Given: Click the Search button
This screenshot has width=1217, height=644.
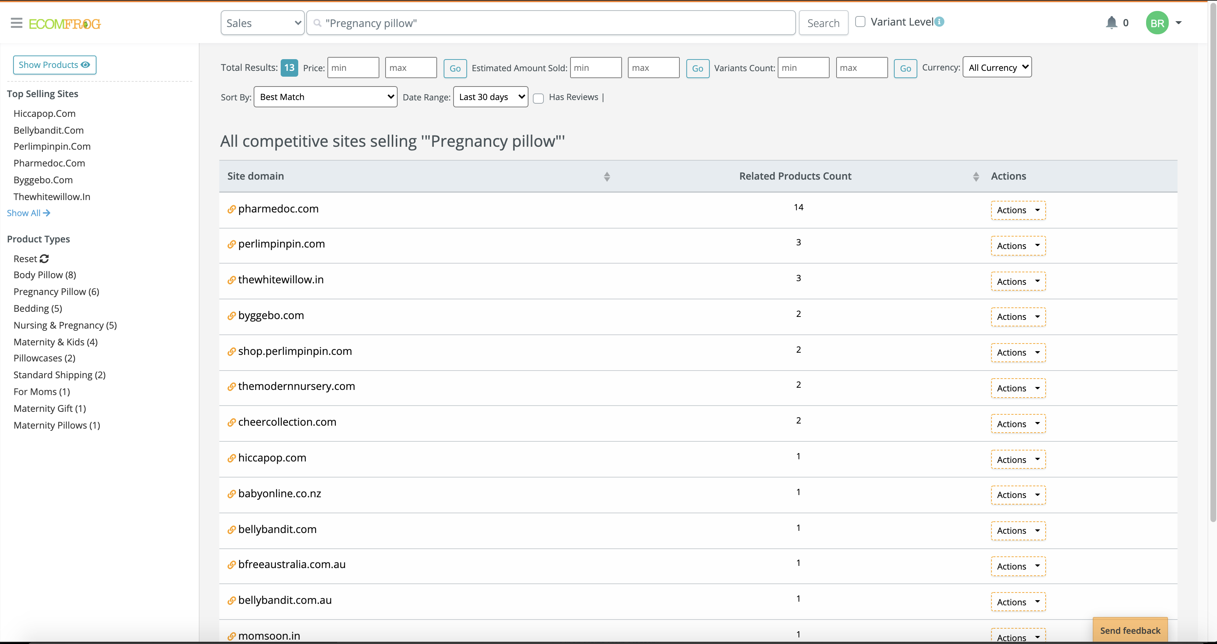Looking at the screenshot, I should 823,22.
